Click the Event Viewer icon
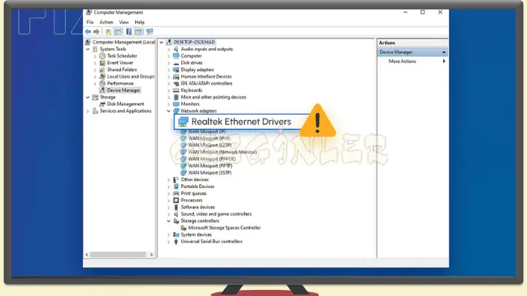 pyautogui.click(x=103, y=63)
